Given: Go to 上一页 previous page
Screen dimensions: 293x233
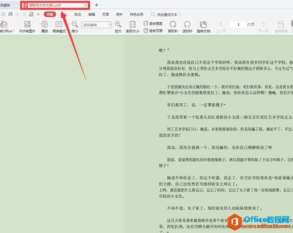Looking at the screenshot, I should 221,27.
